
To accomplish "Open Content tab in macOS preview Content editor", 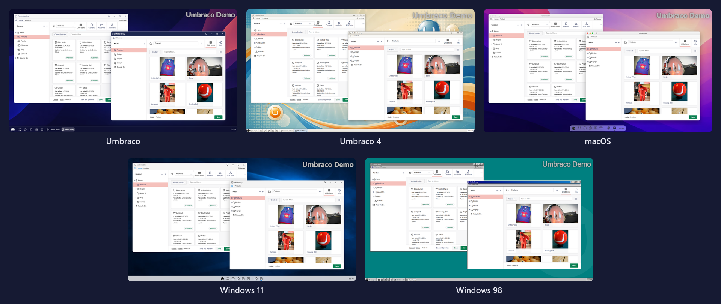I will pyautogui.click(x=566, y=25).
